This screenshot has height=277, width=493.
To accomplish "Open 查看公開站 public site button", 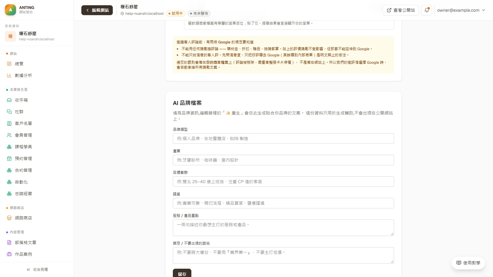I will [x=401, y=10].
